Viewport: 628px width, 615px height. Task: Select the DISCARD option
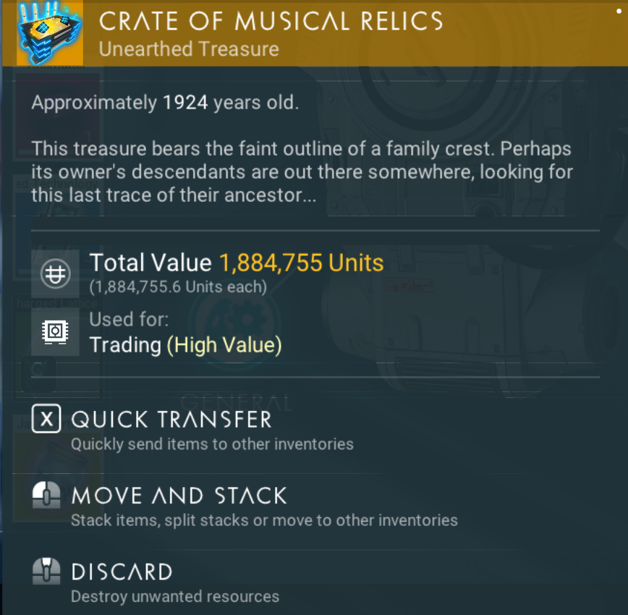[122, 572]
